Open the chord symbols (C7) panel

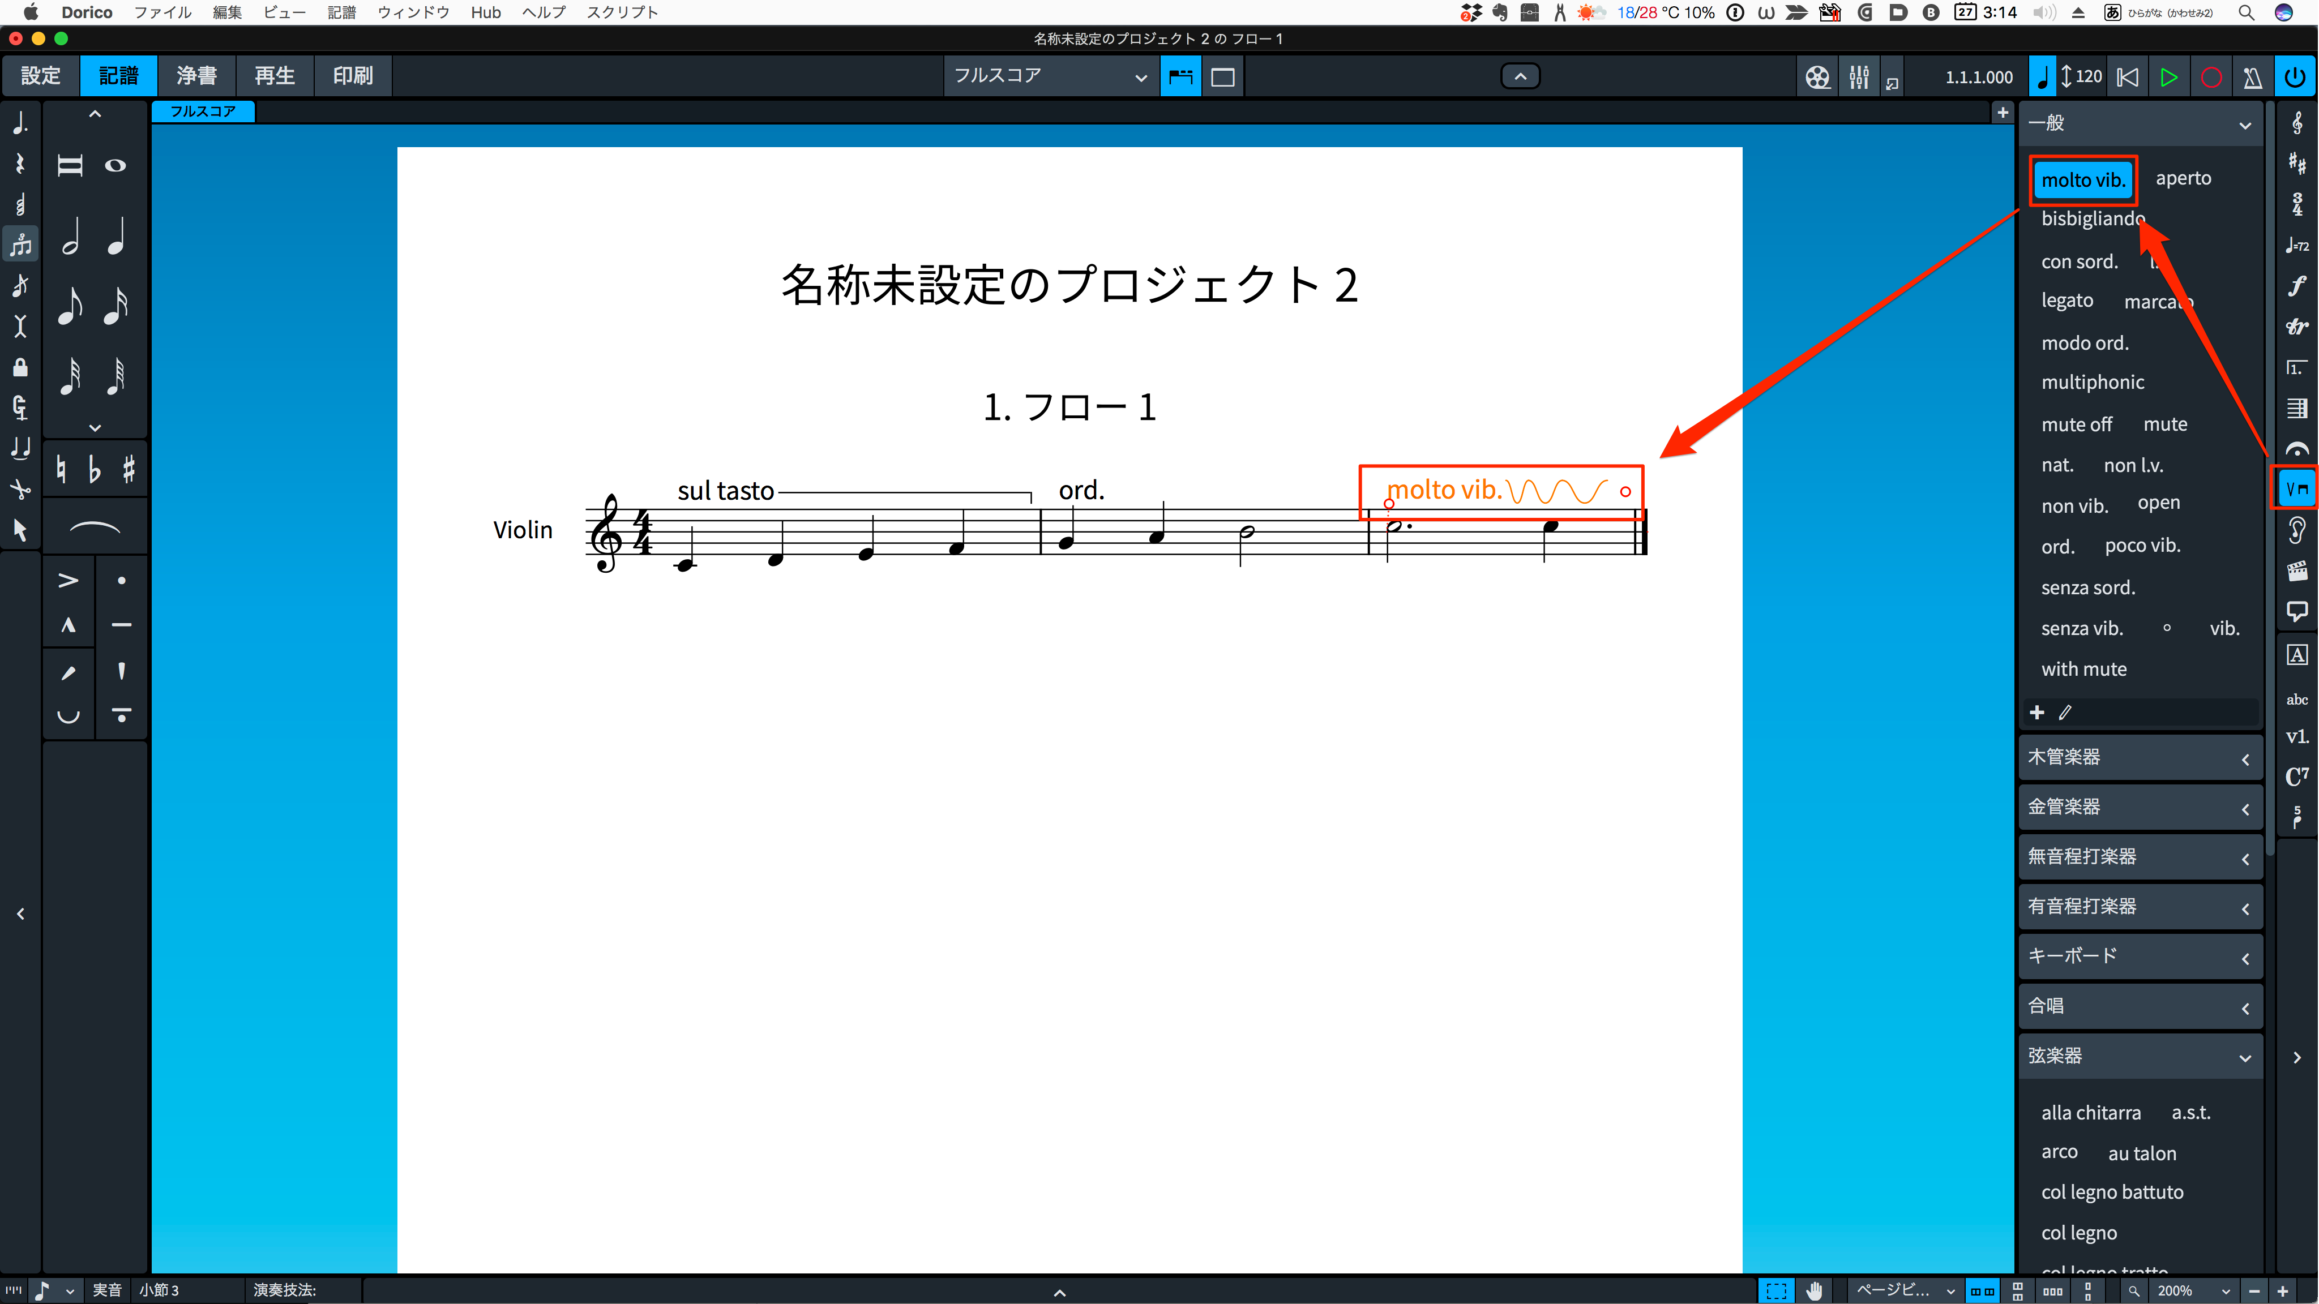click(x=2296, y=776)
